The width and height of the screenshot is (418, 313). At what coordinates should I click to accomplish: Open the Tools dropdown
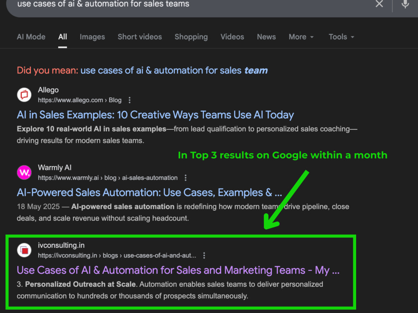pyautogui.click(x=341, y=37)
